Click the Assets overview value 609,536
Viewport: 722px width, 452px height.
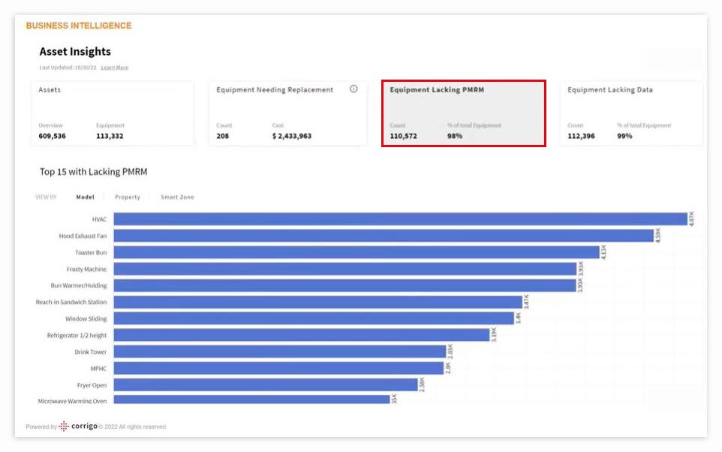[52, 136]
